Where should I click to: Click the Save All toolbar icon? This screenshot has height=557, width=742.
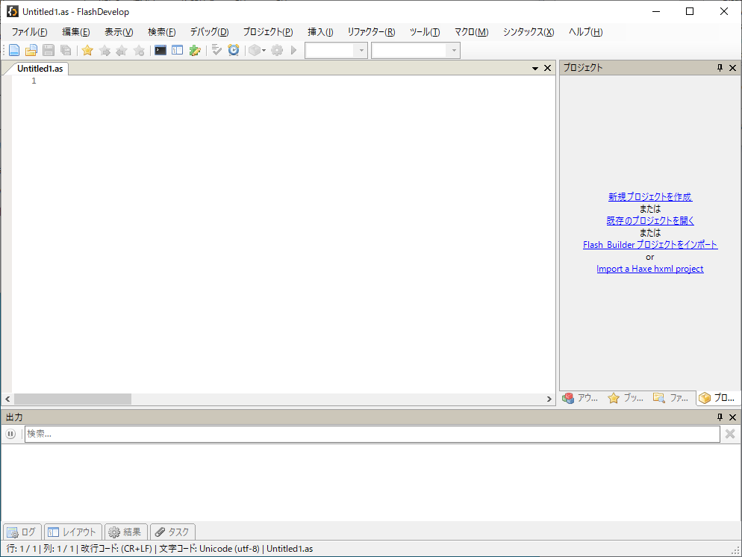click(x=66, y=50)
